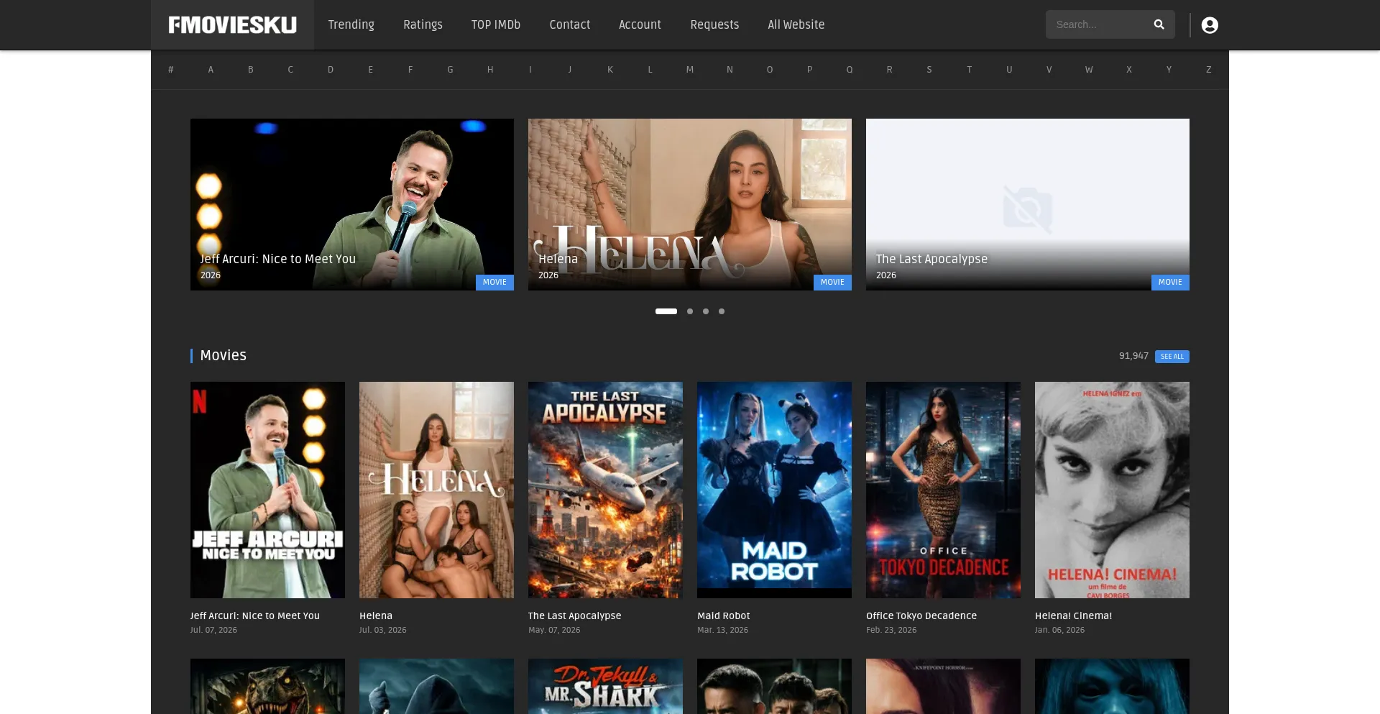Click the Maid Robot title link
The width and height of the screenshot is (1380, 714).
pyautogui.click(x=724, y=615)
